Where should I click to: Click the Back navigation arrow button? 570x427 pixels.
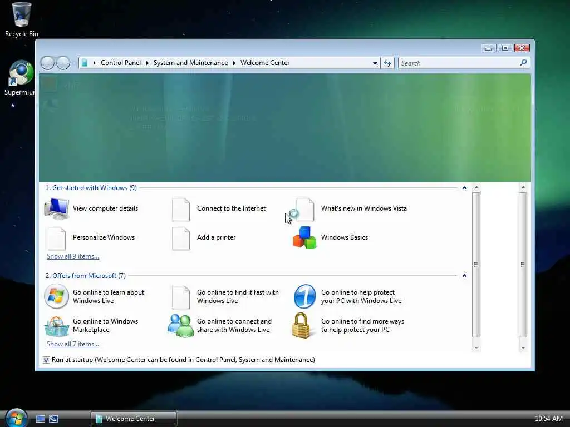point(47,63)
